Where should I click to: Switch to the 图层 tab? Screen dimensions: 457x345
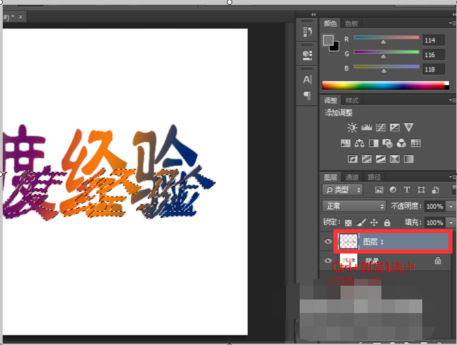(330, 177)
